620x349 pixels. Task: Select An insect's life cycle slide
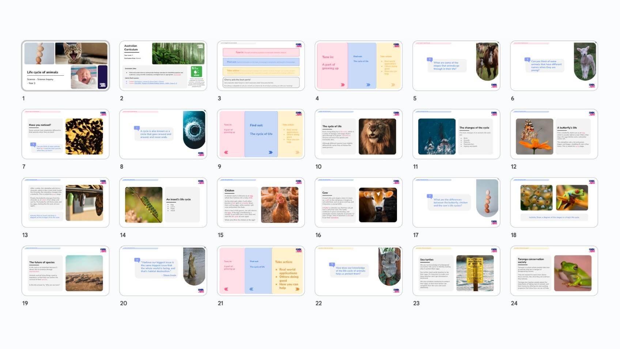[163, 203]
